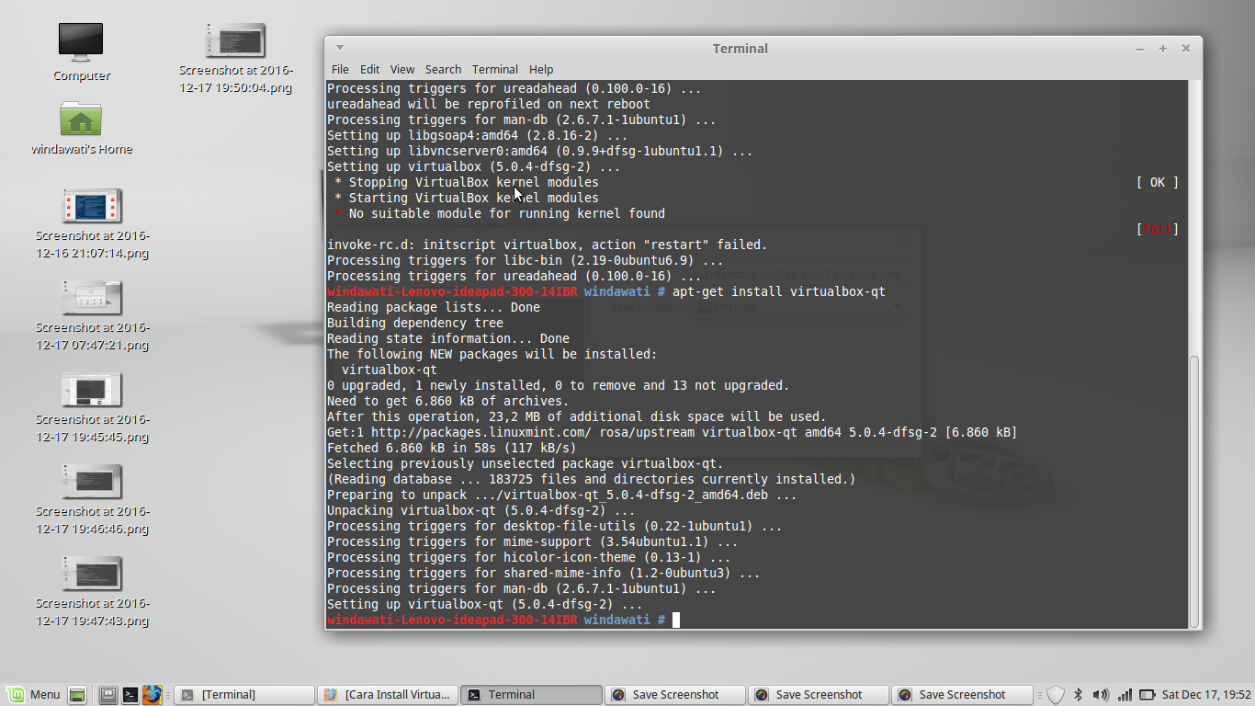Open Terminal's File menu
The height and width of the screenshot is (706, 1255).
point(340,69)
